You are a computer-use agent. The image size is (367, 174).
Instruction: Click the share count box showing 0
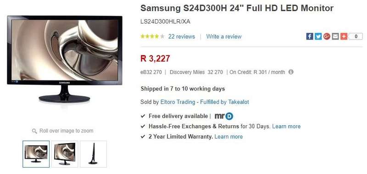click(x=356, y=37)
